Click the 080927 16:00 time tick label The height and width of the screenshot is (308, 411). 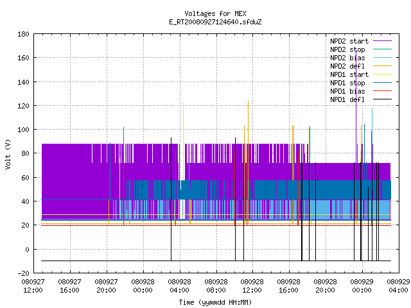click(70, 286)
